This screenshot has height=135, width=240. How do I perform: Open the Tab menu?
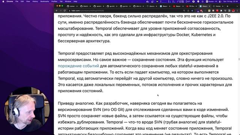(x=61, y=1)
